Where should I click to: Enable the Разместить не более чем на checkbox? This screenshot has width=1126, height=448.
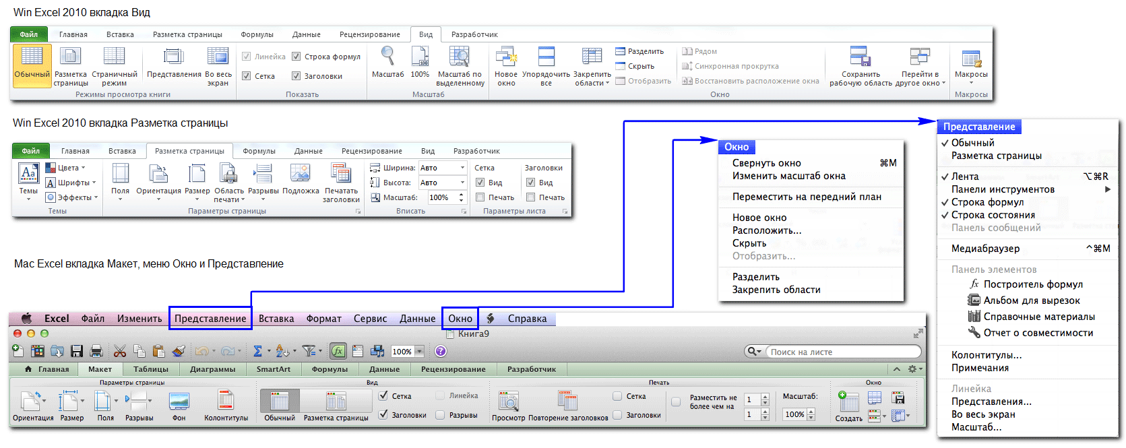coord(676,402)
